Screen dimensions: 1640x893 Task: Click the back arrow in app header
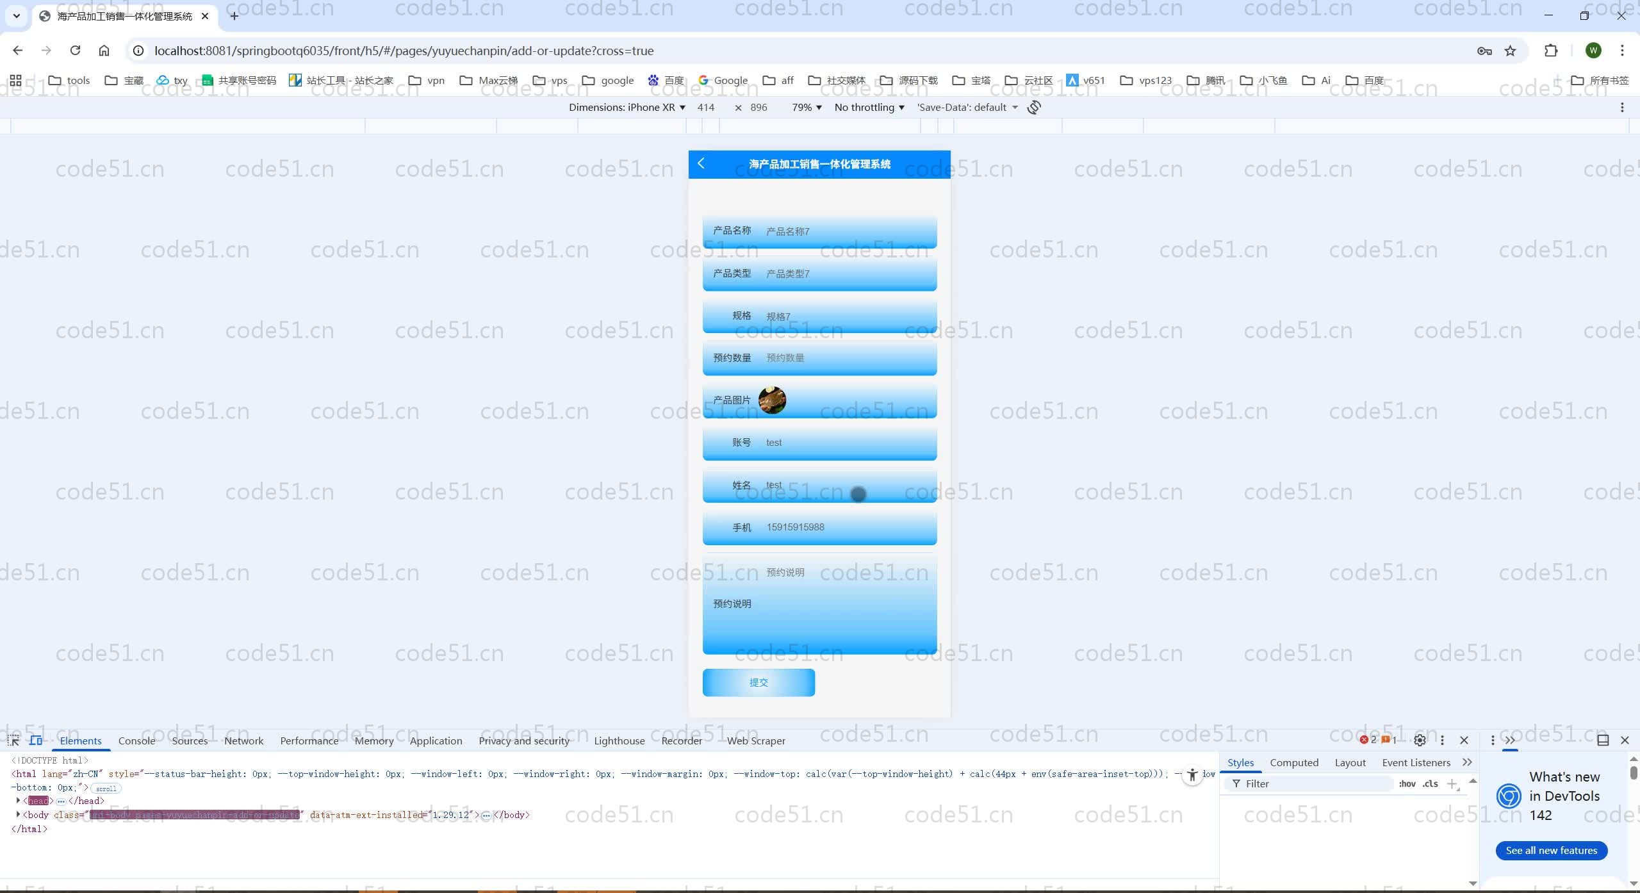701,163
